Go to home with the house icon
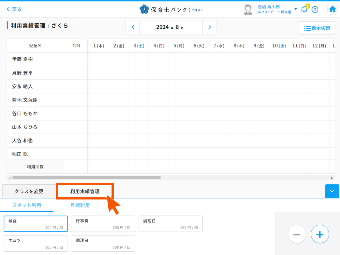Image resolution: width=340 pixels, height=255 pixels. click(x=332, y=9)
